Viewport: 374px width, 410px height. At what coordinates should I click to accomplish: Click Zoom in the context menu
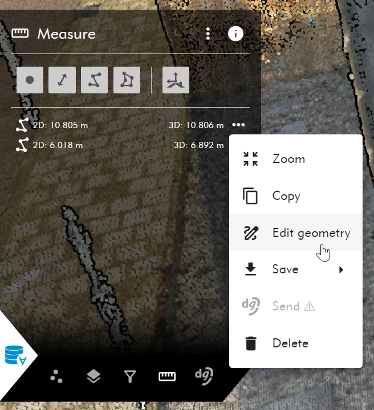click(x=288, y=159)
